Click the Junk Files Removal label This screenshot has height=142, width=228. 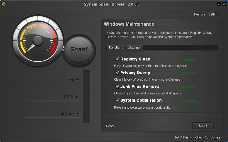(140, 86)
